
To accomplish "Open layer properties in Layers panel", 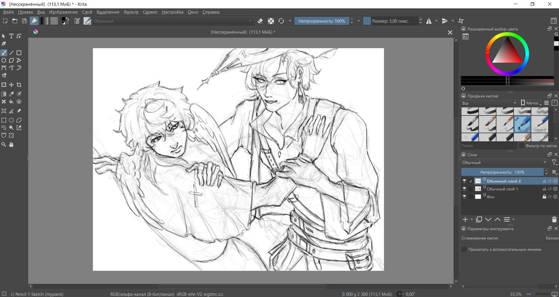I will point(507,219).
